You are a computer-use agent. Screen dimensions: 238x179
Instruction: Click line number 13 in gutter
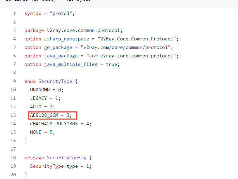(x=13, y=115)
